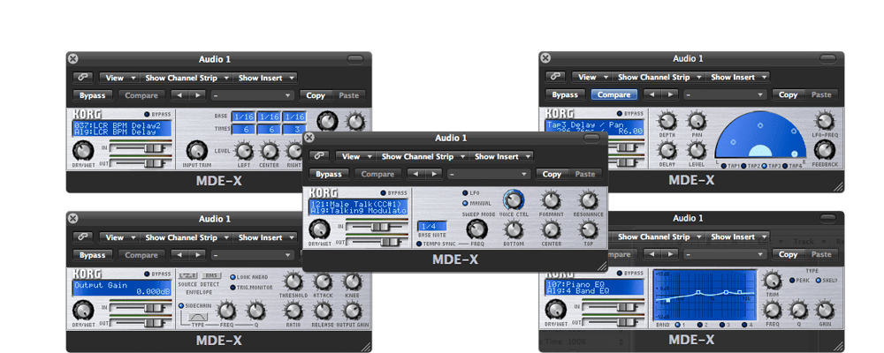
Task: Click the Center knob in Male Talk window
Action: coord(551,229)
